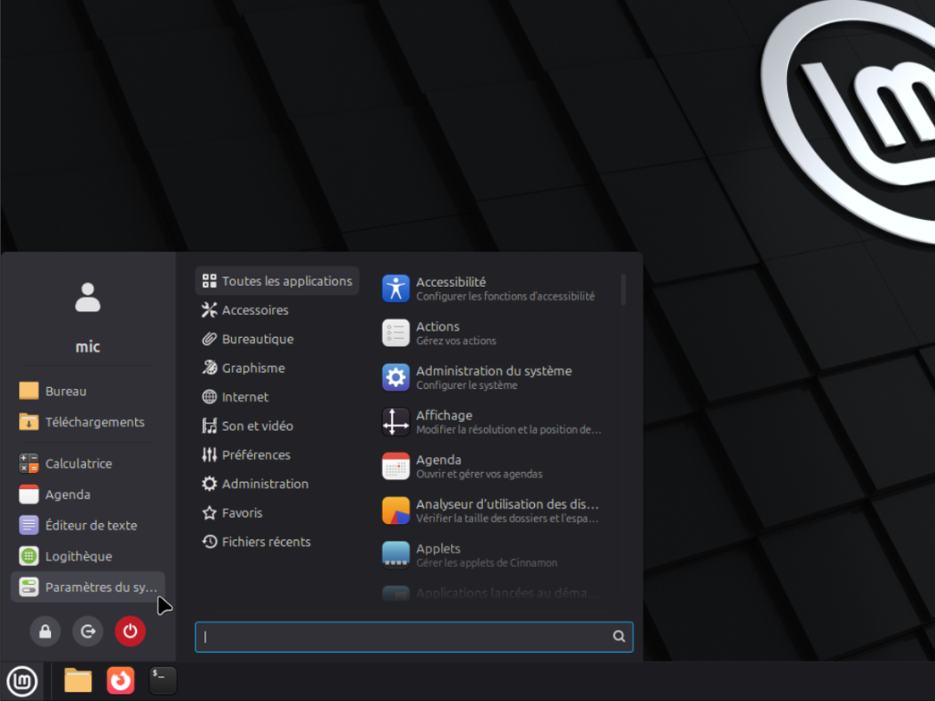Click the red power off button
The width and height of the screenshot is (935, 701).
[x=130, y=632]
